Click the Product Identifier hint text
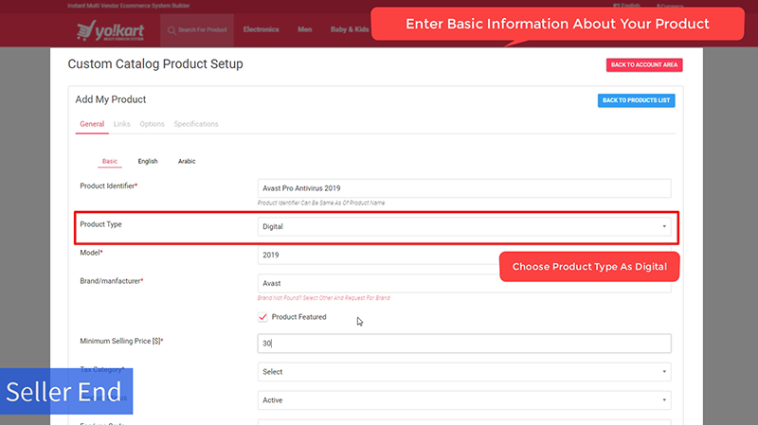The width and height of the screenshot is (758, 425). click(321, 203)
